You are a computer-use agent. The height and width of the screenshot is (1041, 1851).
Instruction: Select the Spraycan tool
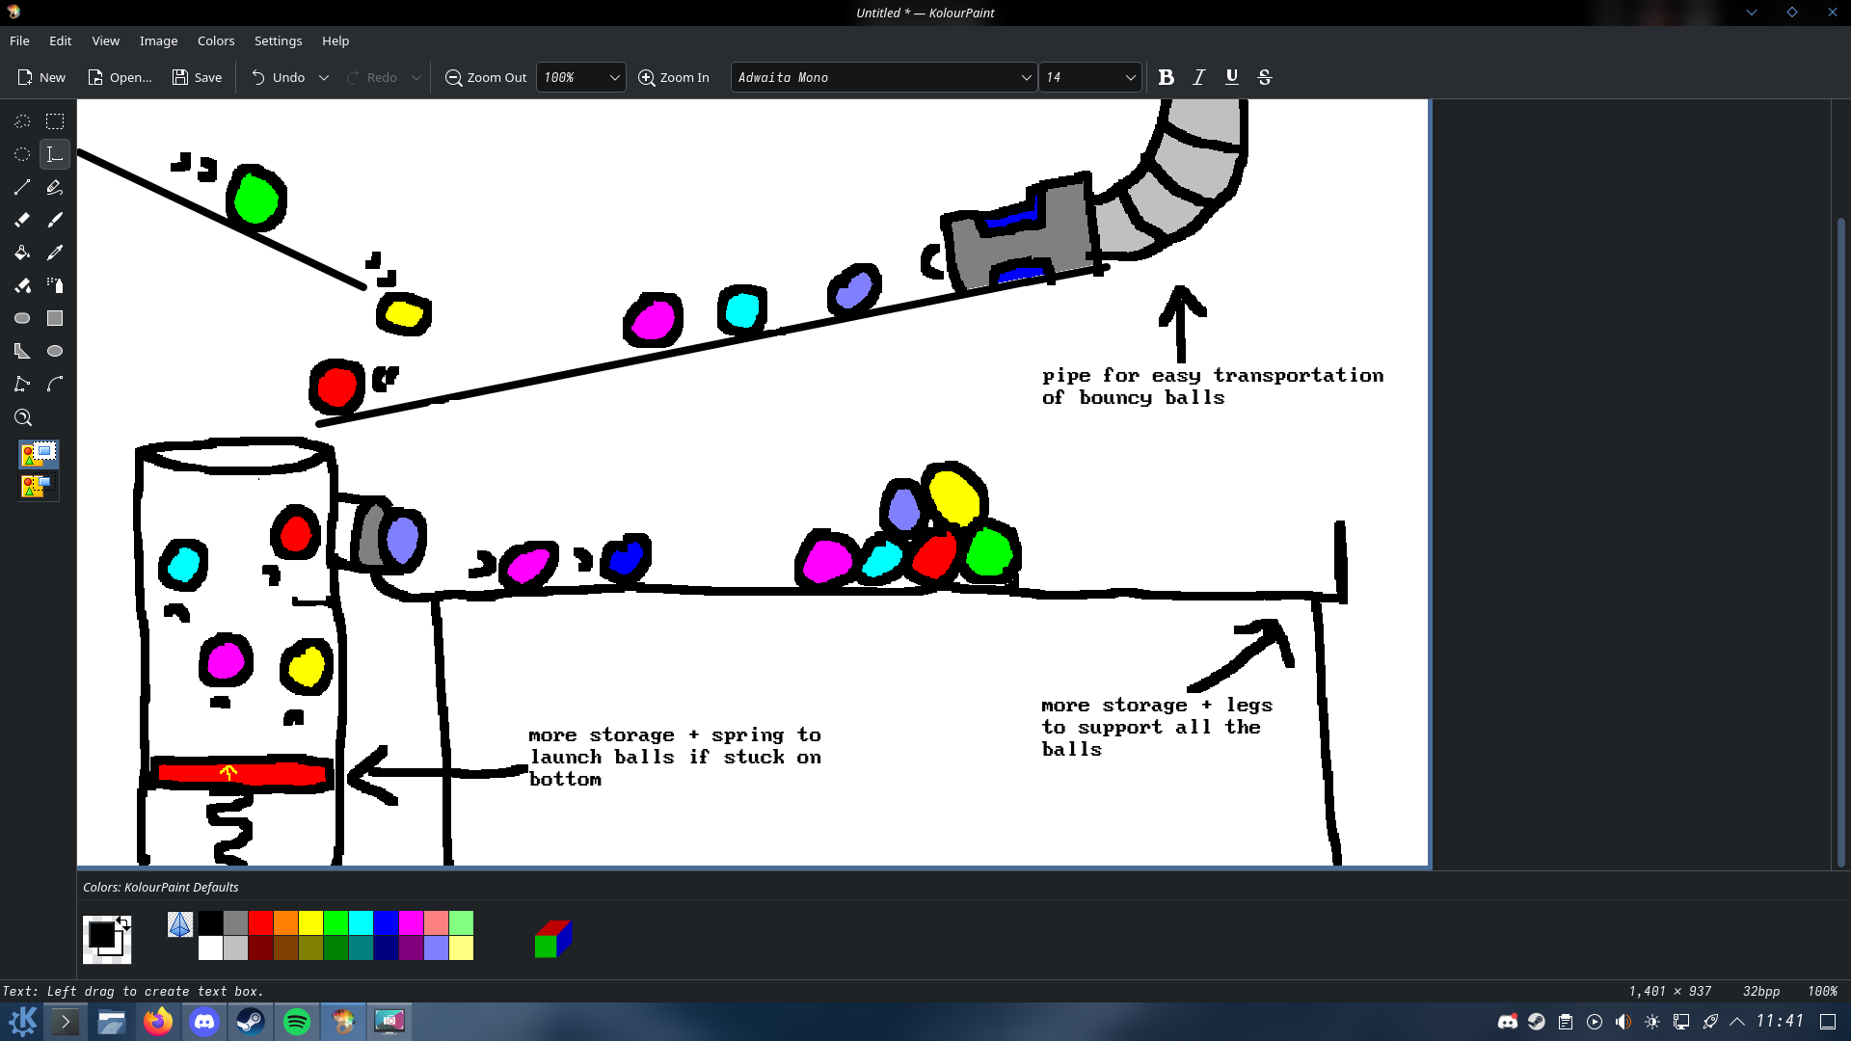click(x=55, y=285)
